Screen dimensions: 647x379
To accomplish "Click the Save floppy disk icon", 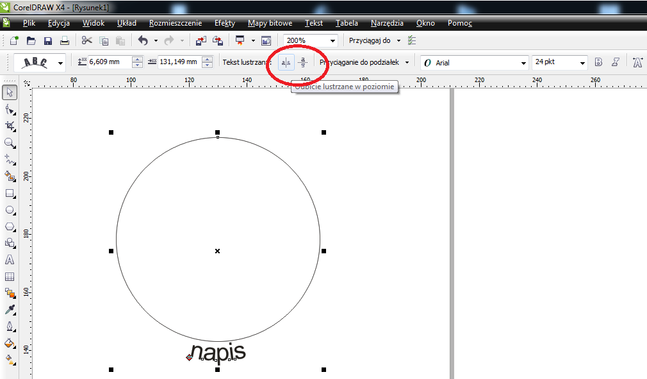I will click(47, 40).
